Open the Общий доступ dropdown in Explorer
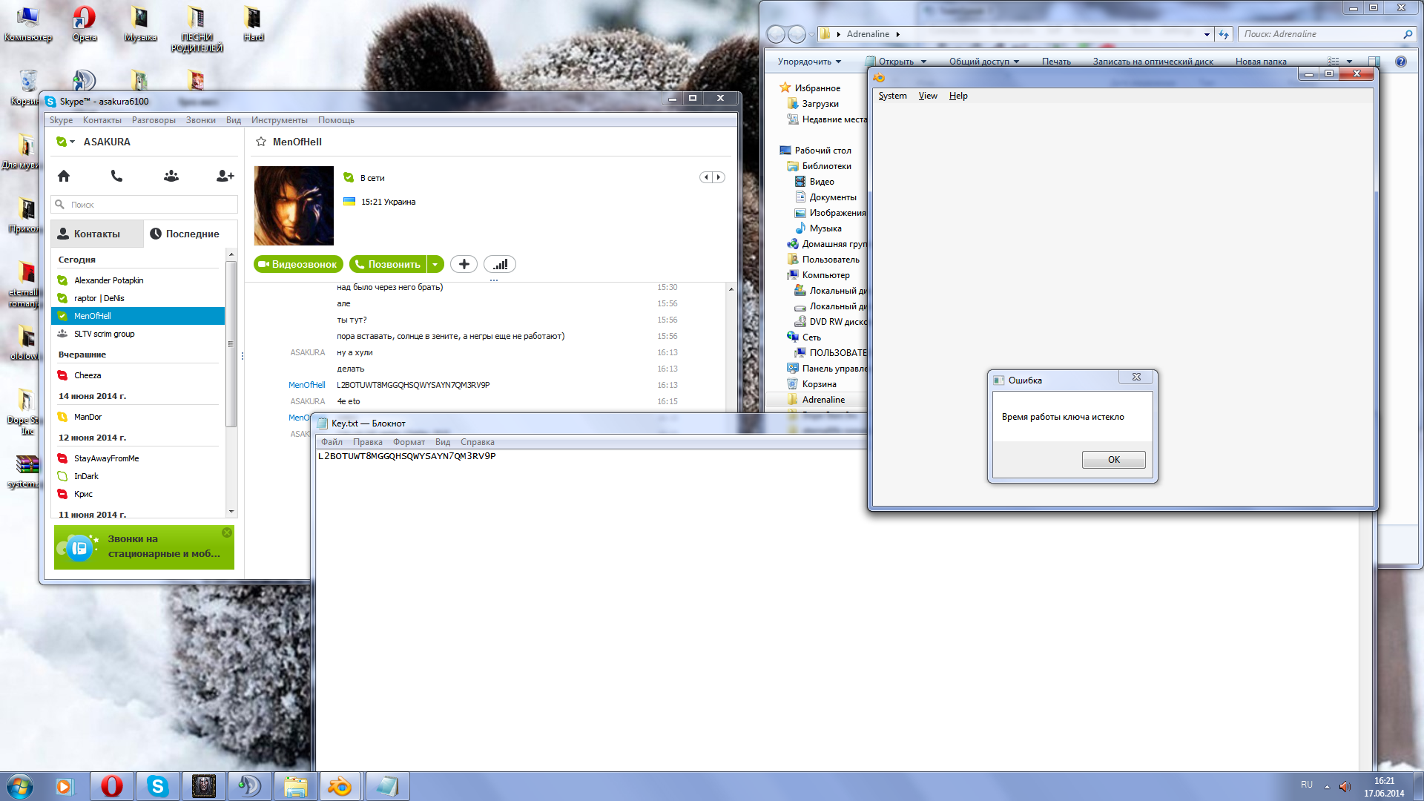Image resolution: width=1424 pixels, height=801 pixels. pyautogui.click(x=984, y=62)
